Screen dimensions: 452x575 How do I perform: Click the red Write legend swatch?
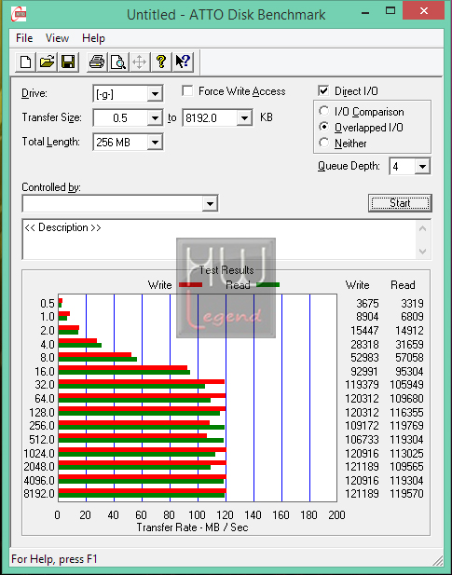click(x=190, y=285)
